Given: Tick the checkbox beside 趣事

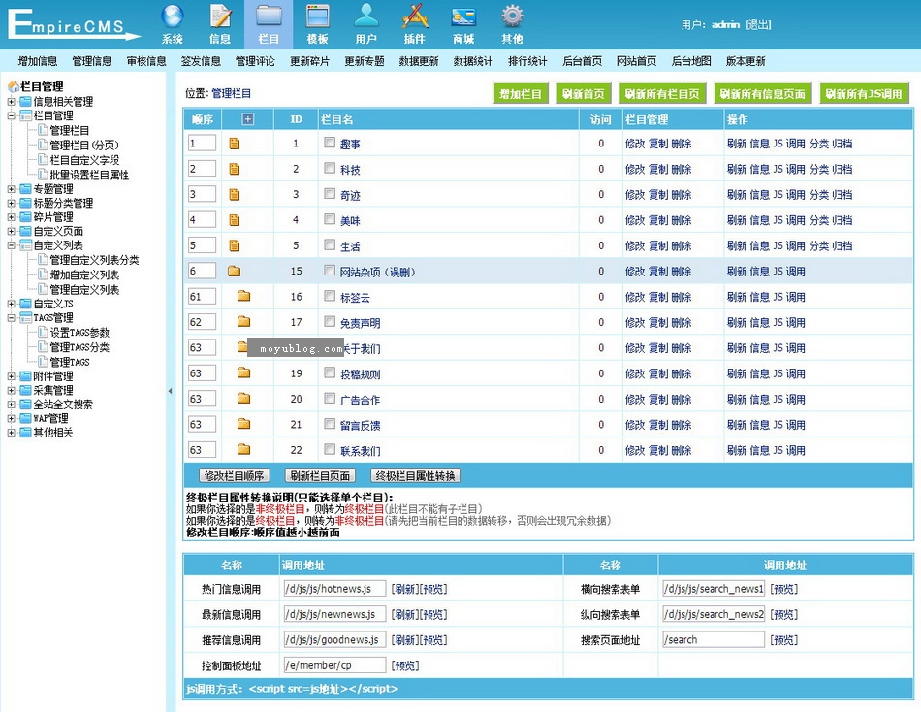Looking at the screenshot, I should [330, 143].
